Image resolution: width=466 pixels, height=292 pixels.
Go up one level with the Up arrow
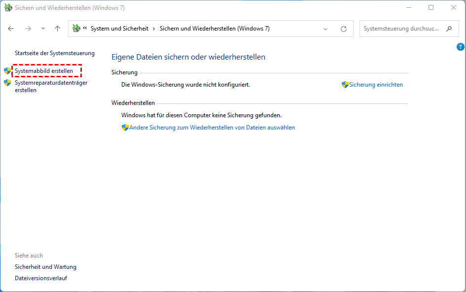57,29
